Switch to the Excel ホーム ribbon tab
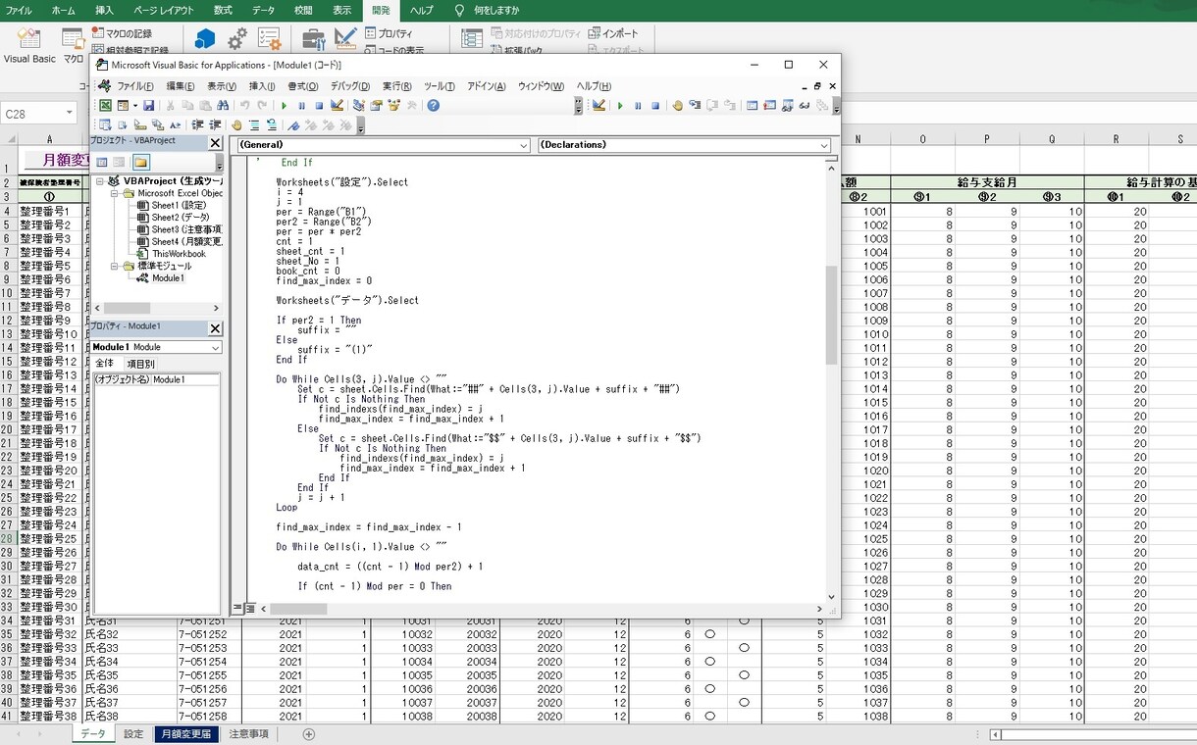This screenshot has height=745, width=1197. click(63, 10)
